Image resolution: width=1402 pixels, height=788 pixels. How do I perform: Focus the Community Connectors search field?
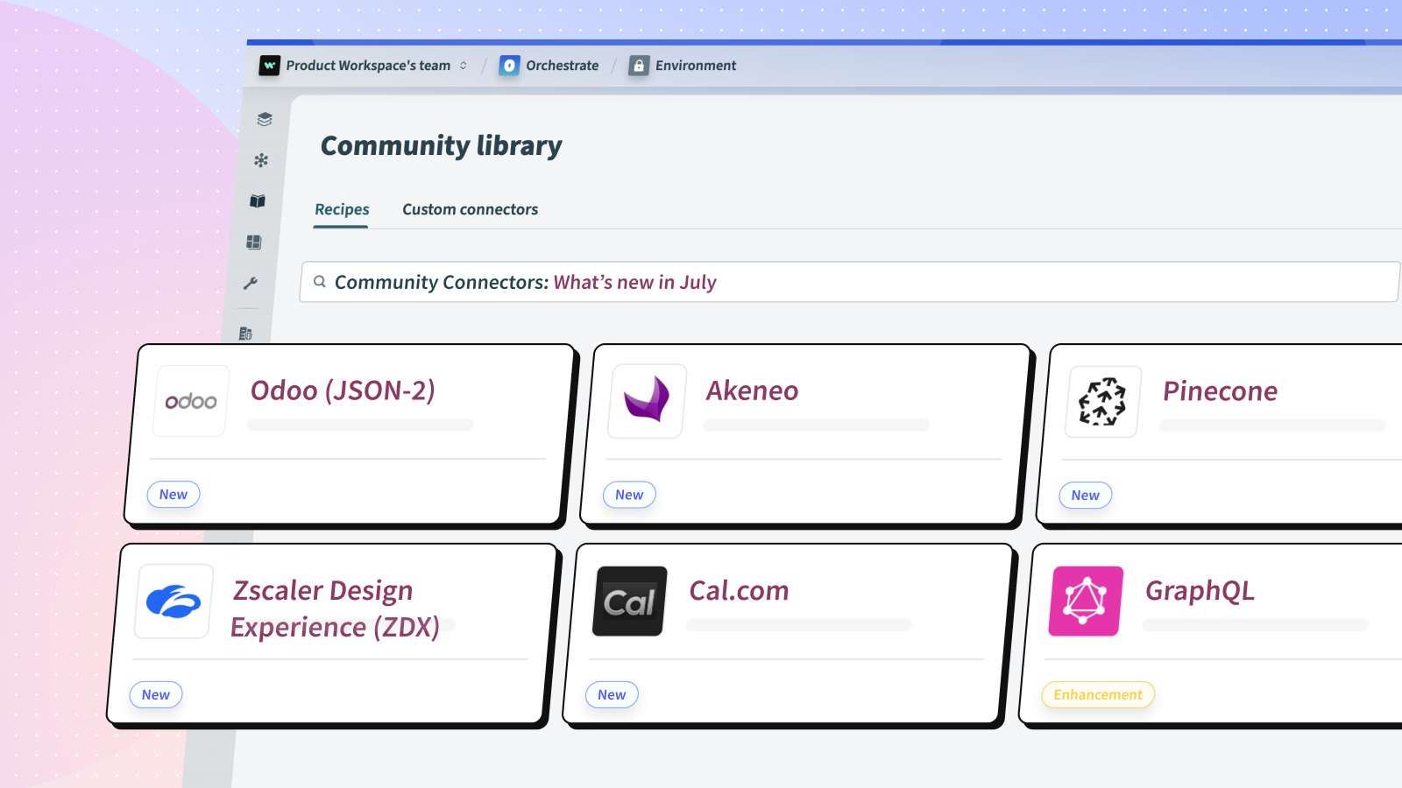click(849, 282)
